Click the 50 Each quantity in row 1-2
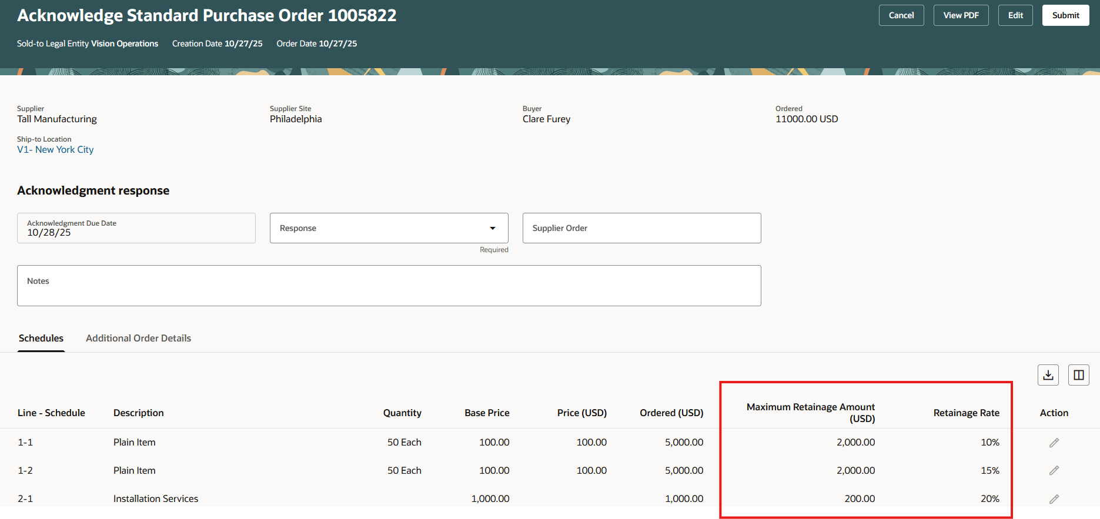 [x=404, y=470]
